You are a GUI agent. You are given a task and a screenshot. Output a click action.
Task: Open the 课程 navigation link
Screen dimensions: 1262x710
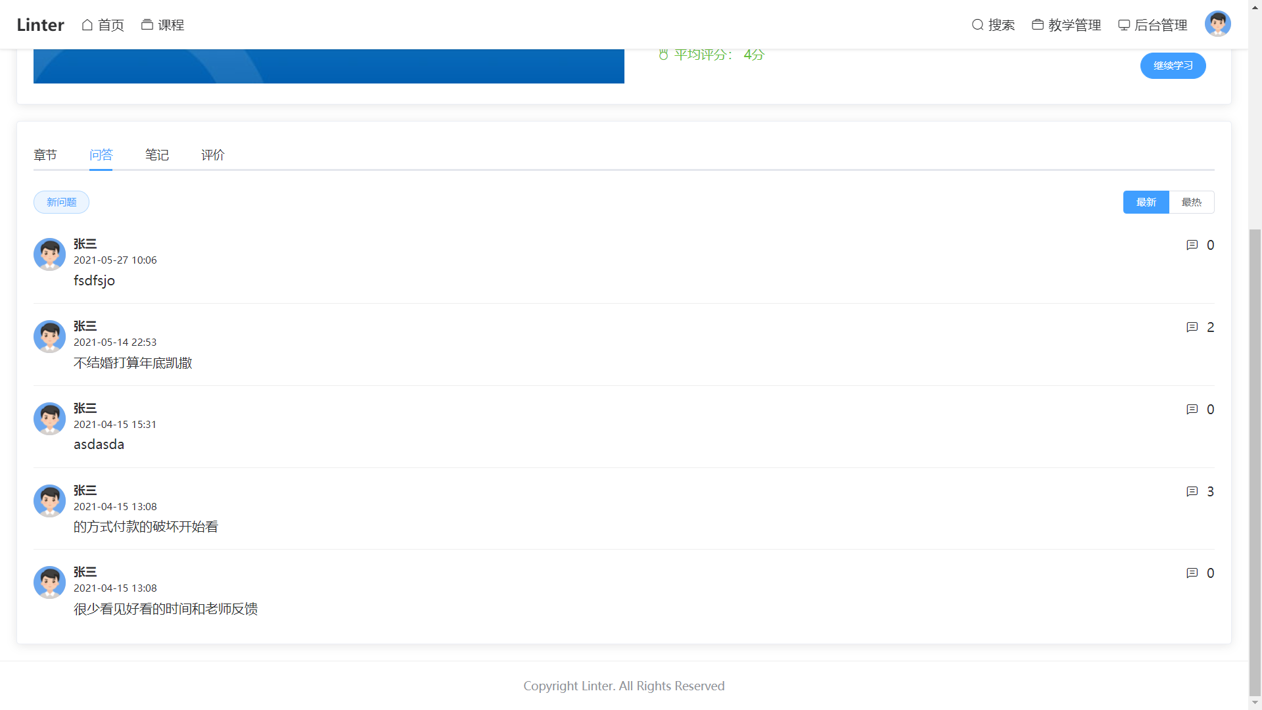pyautogui.click(x=162, y=25)
